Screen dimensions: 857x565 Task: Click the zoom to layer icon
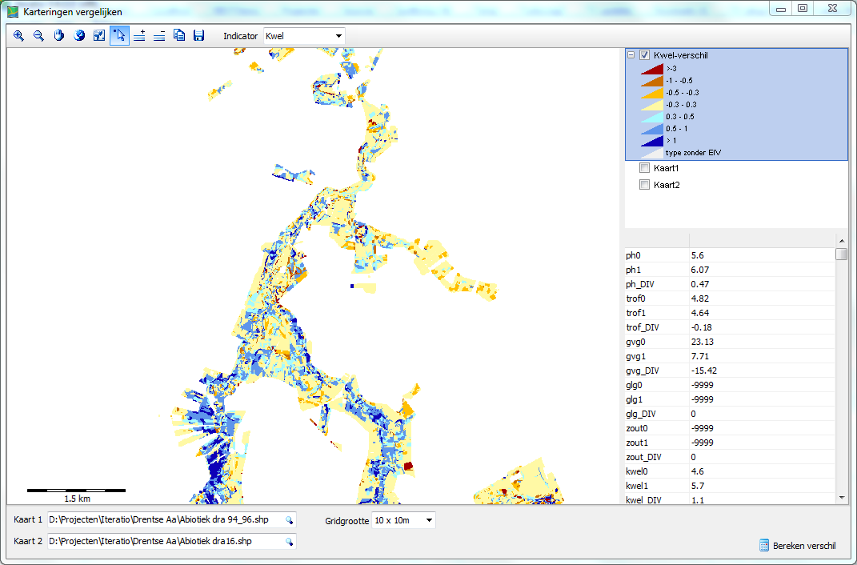(x=99, y=36)
